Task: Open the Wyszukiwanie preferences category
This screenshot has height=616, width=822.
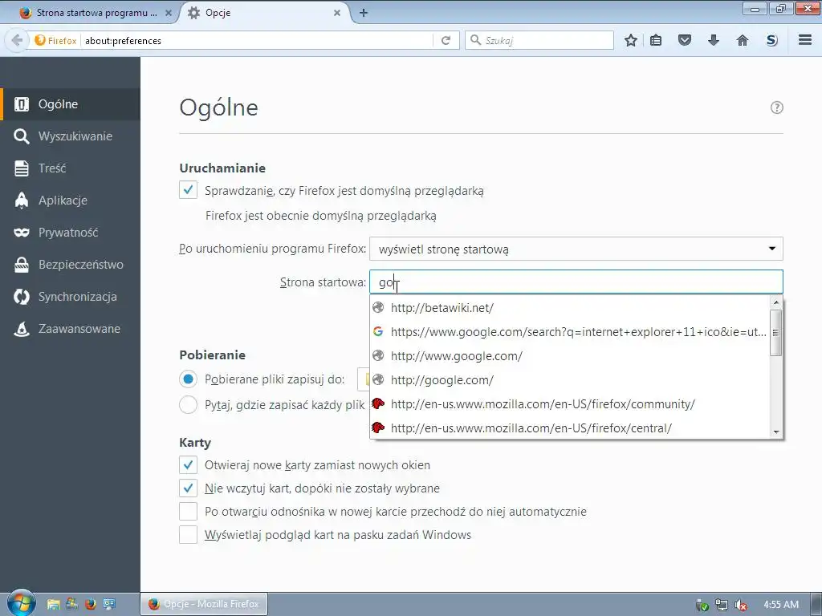Action: pyautogui.click(x=71, y=136)
